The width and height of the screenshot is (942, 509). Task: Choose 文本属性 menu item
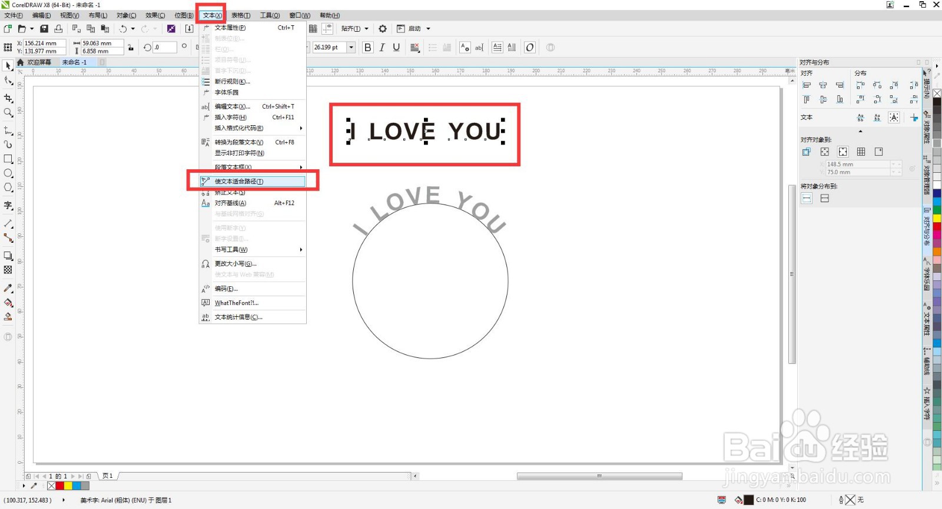(x=253, y=28)
